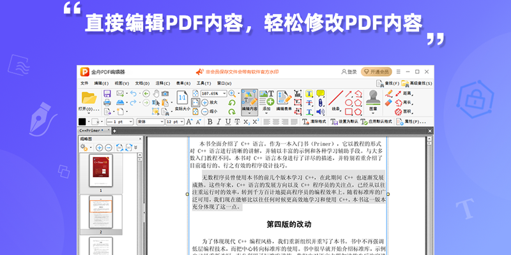
Task: Click the green previous view arrow
Action: 146,94
